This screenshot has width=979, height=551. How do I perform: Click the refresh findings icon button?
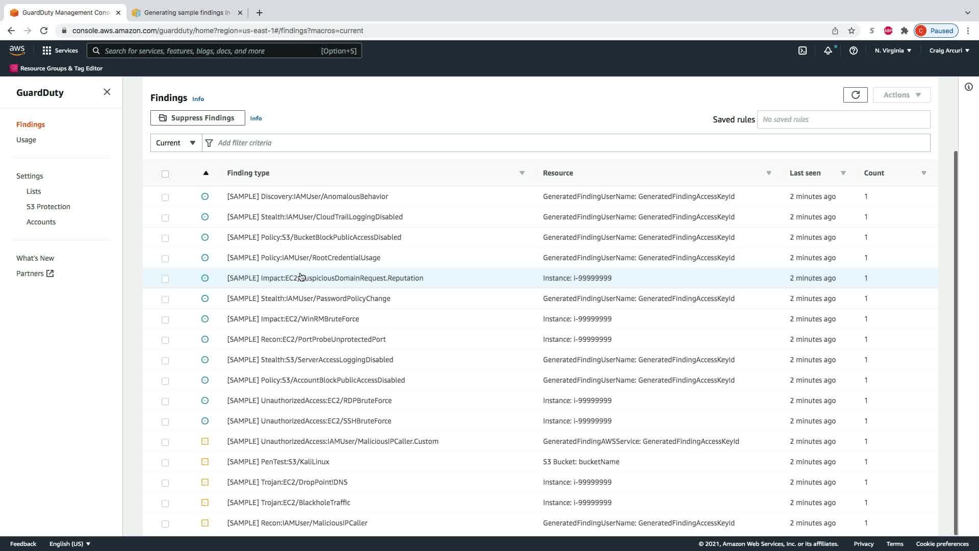855,95
